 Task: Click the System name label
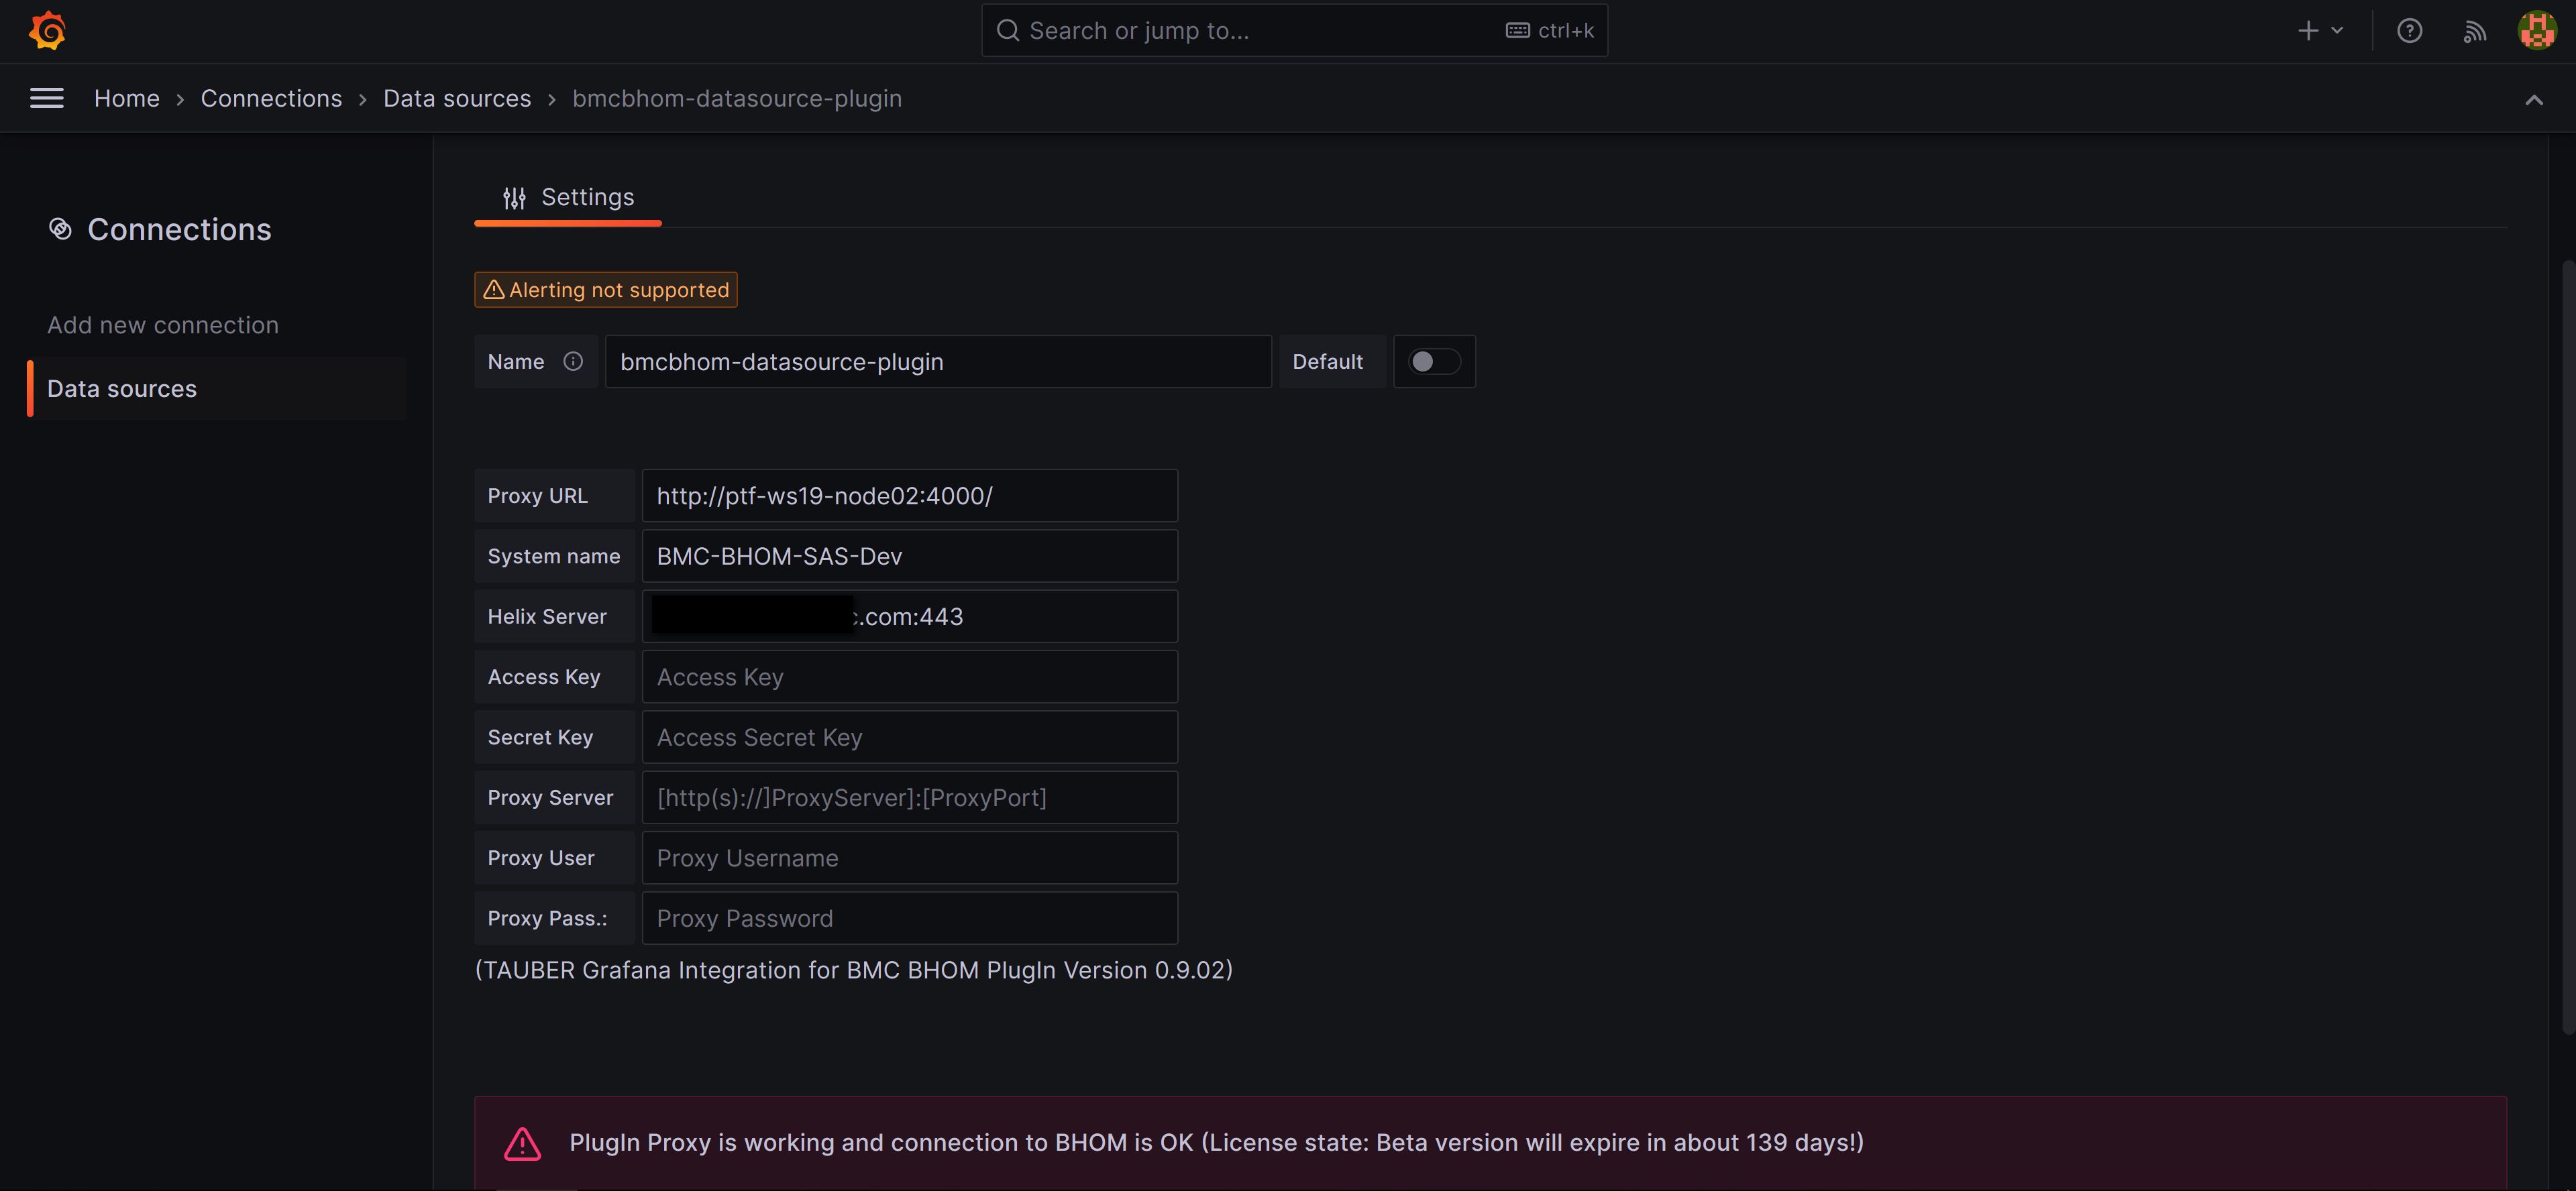(553, 556)
